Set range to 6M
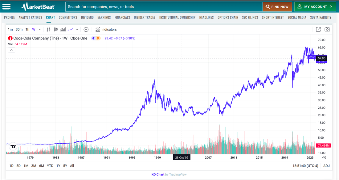This screenshot has width=339, height=180. [42, 166]
